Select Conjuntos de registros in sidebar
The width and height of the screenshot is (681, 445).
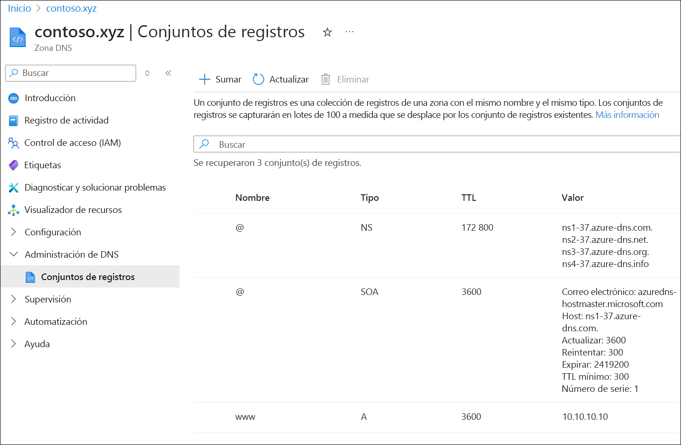point(88,277)
